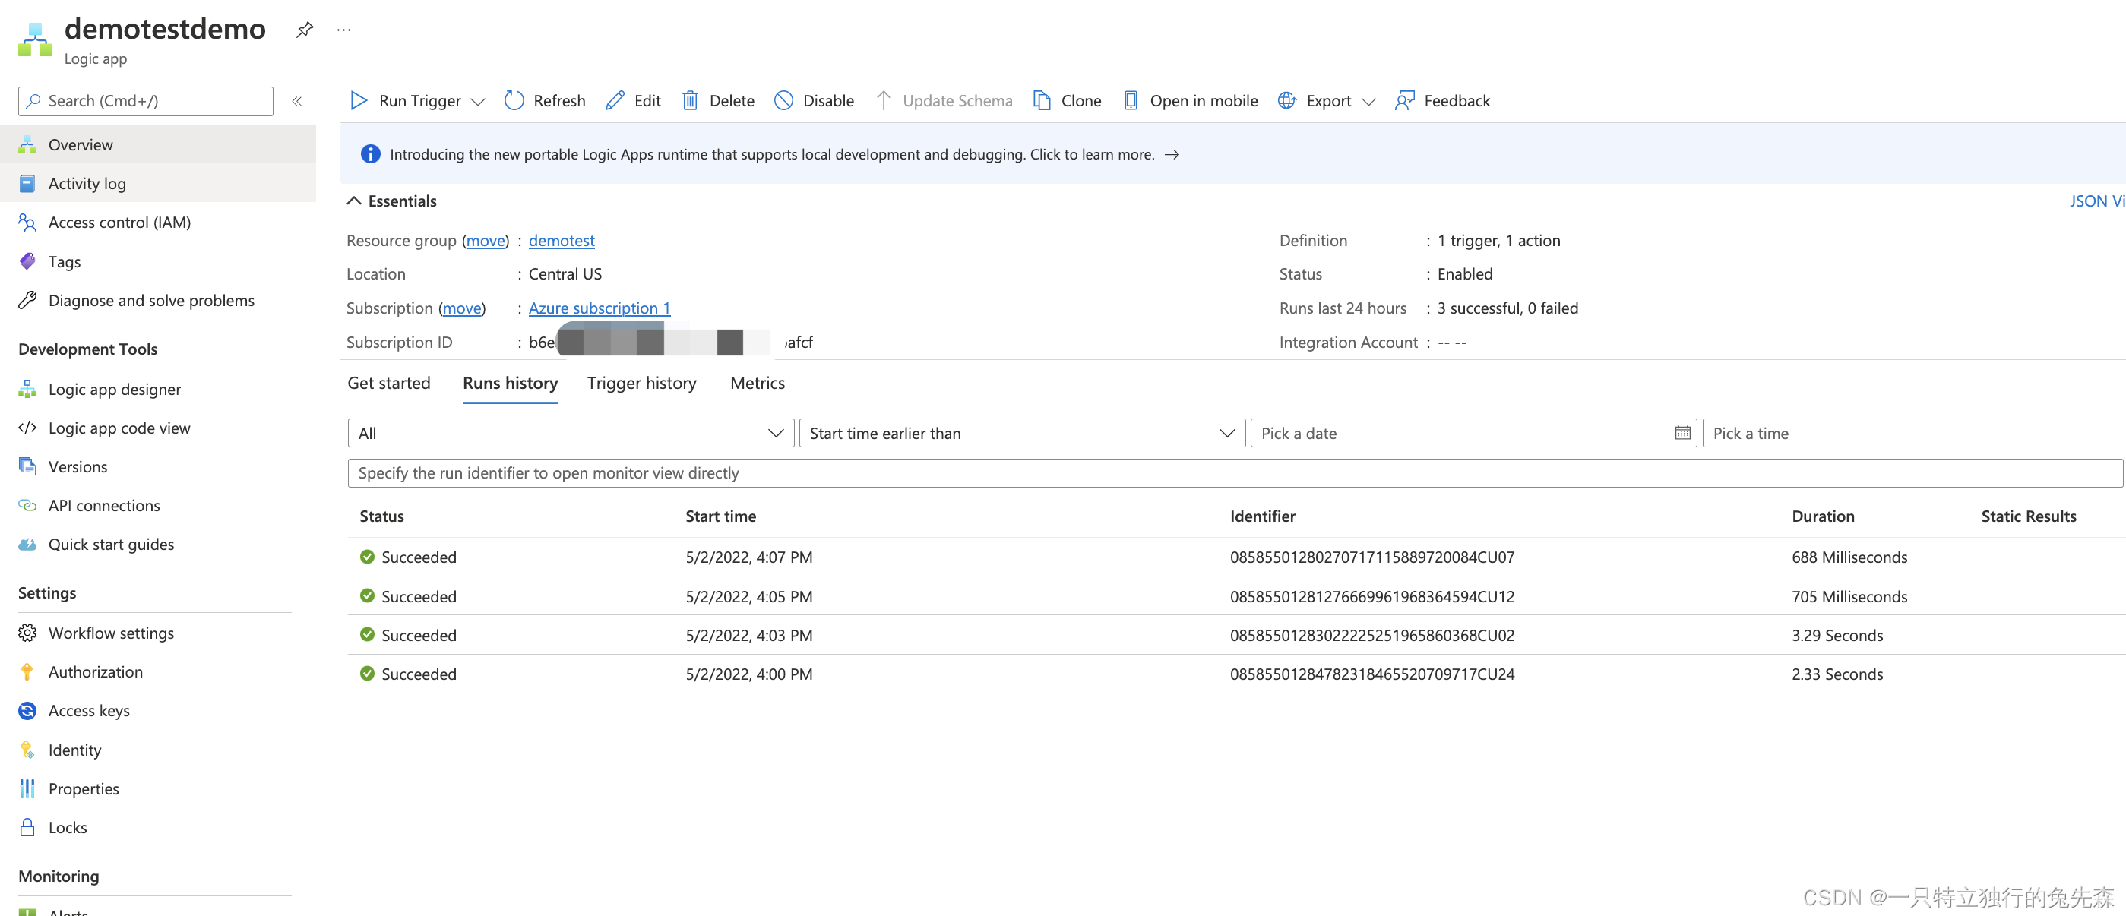Open the All status filter dropdown
Viewport: 2126px width, 916px height.
click(x=571, y=433)
